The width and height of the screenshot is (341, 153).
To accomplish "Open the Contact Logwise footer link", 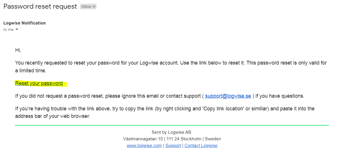I will pyautogui.click(x=201, y=146).
